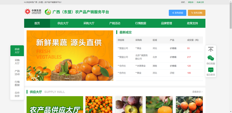Viewport: 232px width, 113px height.
Task: Open 首页 in the green navigation bar
Action: pyautogui.click(x=37, y=23)
